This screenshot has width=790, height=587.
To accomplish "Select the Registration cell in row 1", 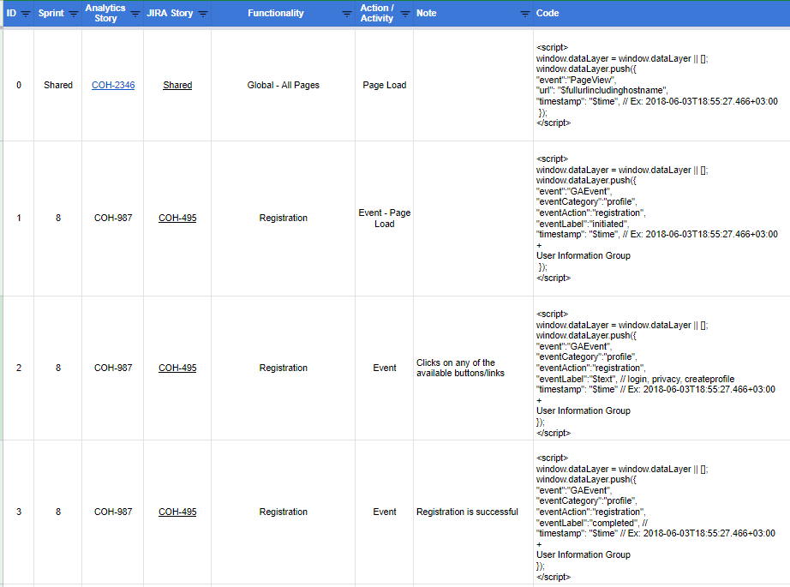I will point(283,219).
